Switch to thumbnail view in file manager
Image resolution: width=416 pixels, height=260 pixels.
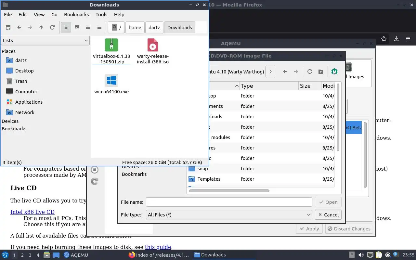tap(77, 28)
